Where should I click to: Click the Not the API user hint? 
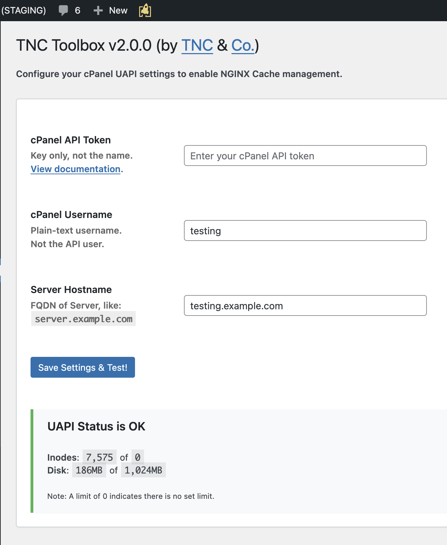click(68, 244)
